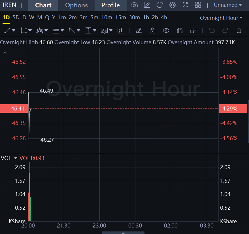Click the IREN ticker symbol

tap(9, 5)
